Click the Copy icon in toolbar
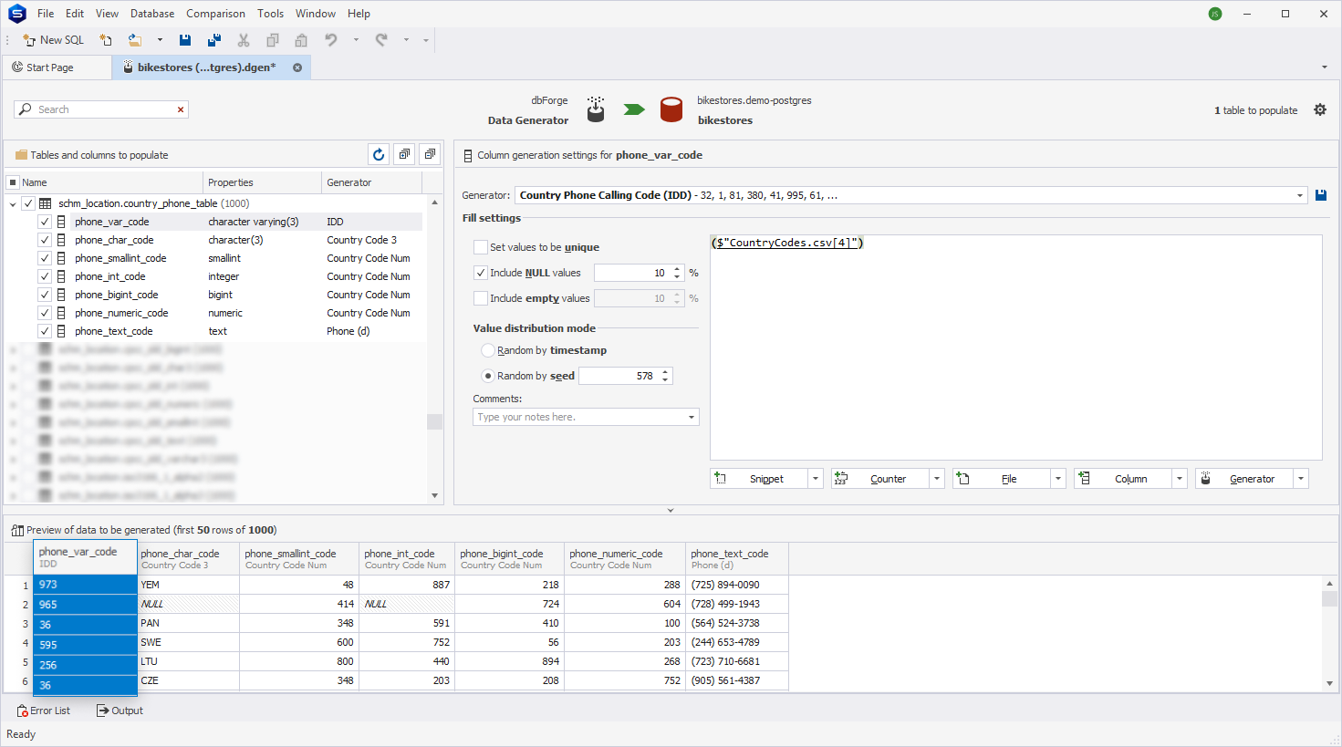 coord(273,40)
